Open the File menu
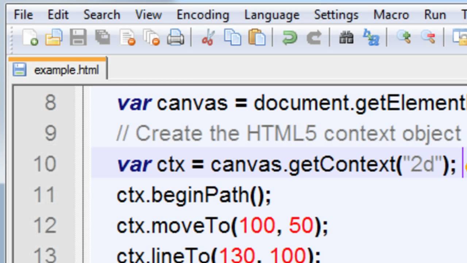Viewport: 467px width, 263px height. (23, 15)
